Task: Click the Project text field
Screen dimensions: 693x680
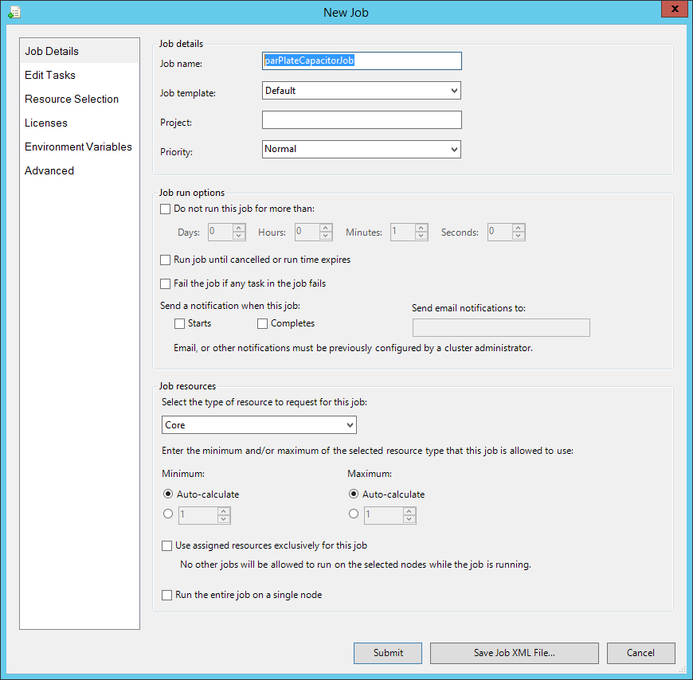Action: point(362,119)
